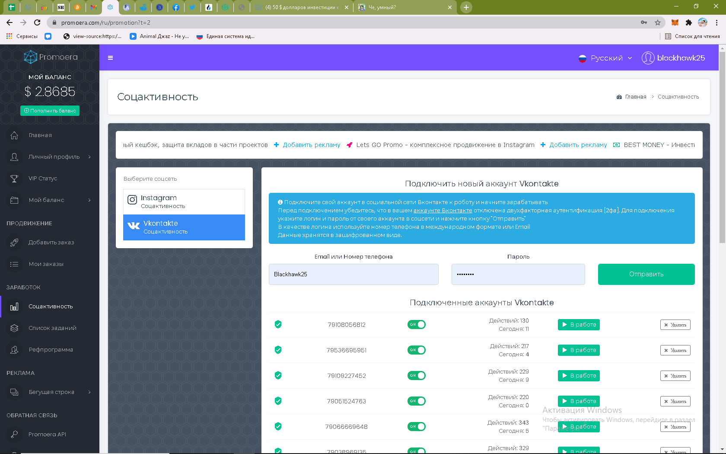The height and width of the screenshot is (454, 726).
Task: Switch to the '50 $ долларов инвестиции' browser tab
Action: point(301,7)
